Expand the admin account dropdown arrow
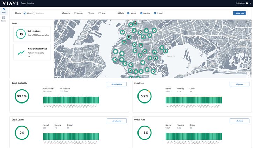This screenshot has height=149, width=253. pyautogui.click(x=250, y=3)
